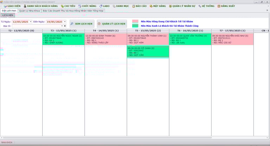The width and height of the screenshot is (270, 146).
Task: Click the QUẢN LÝ LỊCH HẸN button
Action: coord(112,24)
